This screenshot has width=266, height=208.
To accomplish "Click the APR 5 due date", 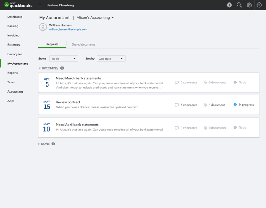I will point(47,82).
